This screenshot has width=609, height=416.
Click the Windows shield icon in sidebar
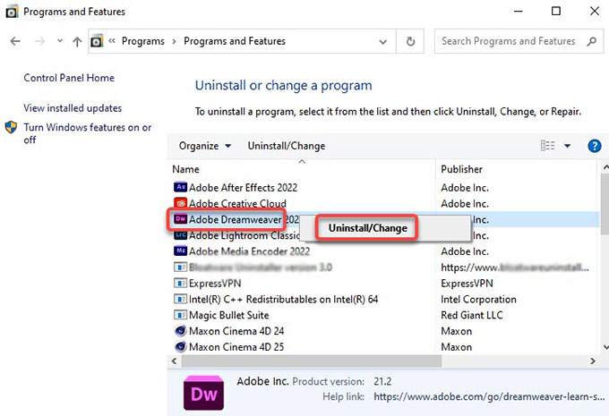(11, 127)
